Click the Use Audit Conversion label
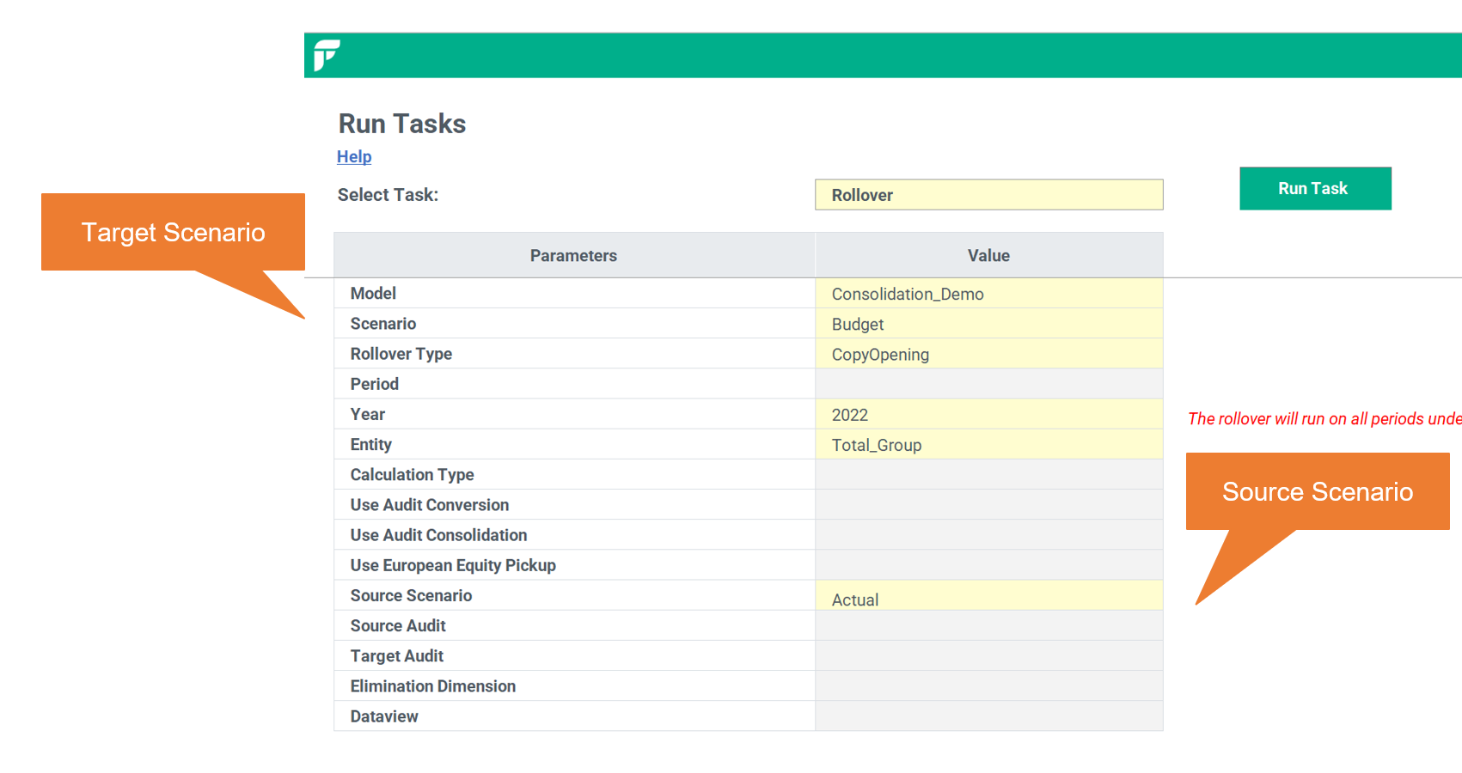1462x773 pixels. coord(430,504)
